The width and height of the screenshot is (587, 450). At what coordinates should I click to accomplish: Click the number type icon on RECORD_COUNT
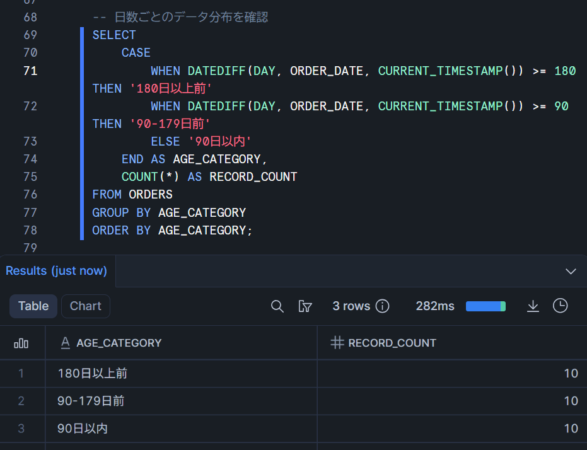(337, 343)
